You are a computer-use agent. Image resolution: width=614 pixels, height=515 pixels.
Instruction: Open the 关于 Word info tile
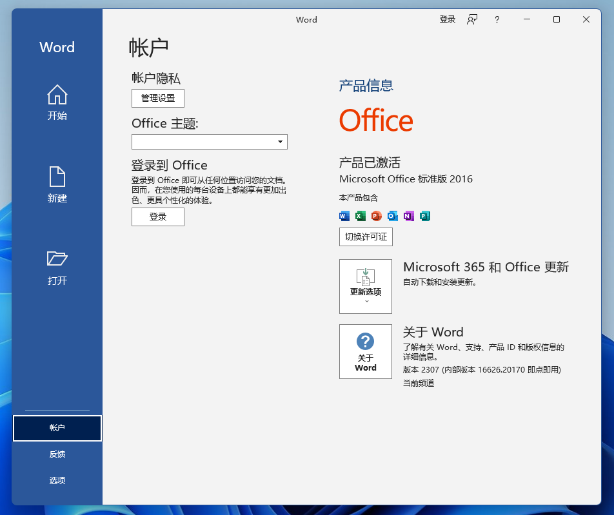pyautogui.click(x=365, y=351)
